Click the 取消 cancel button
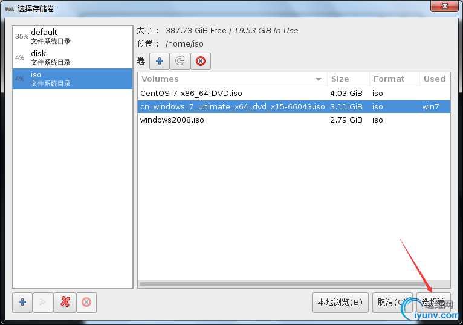 tap(392, 302)
